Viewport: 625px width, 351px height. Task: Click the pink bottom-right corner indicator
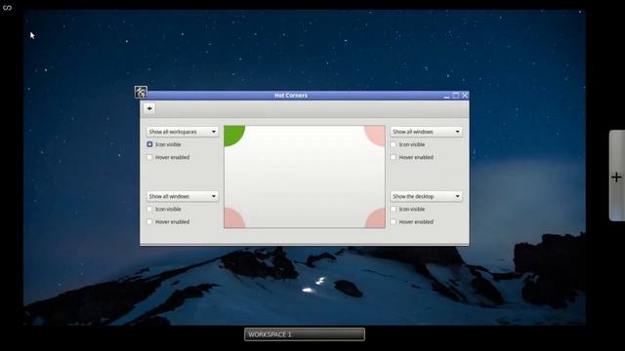(376, 219)
